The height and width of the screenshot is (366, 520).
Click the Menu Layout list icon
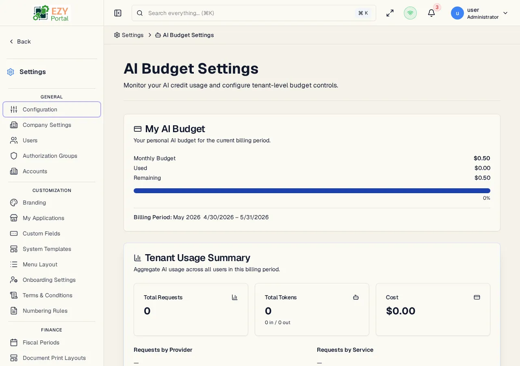14,264
